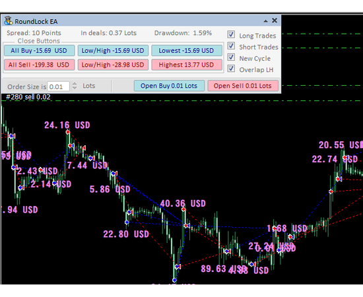Toggle the Long Trades checkbox

tap(231, 34)
